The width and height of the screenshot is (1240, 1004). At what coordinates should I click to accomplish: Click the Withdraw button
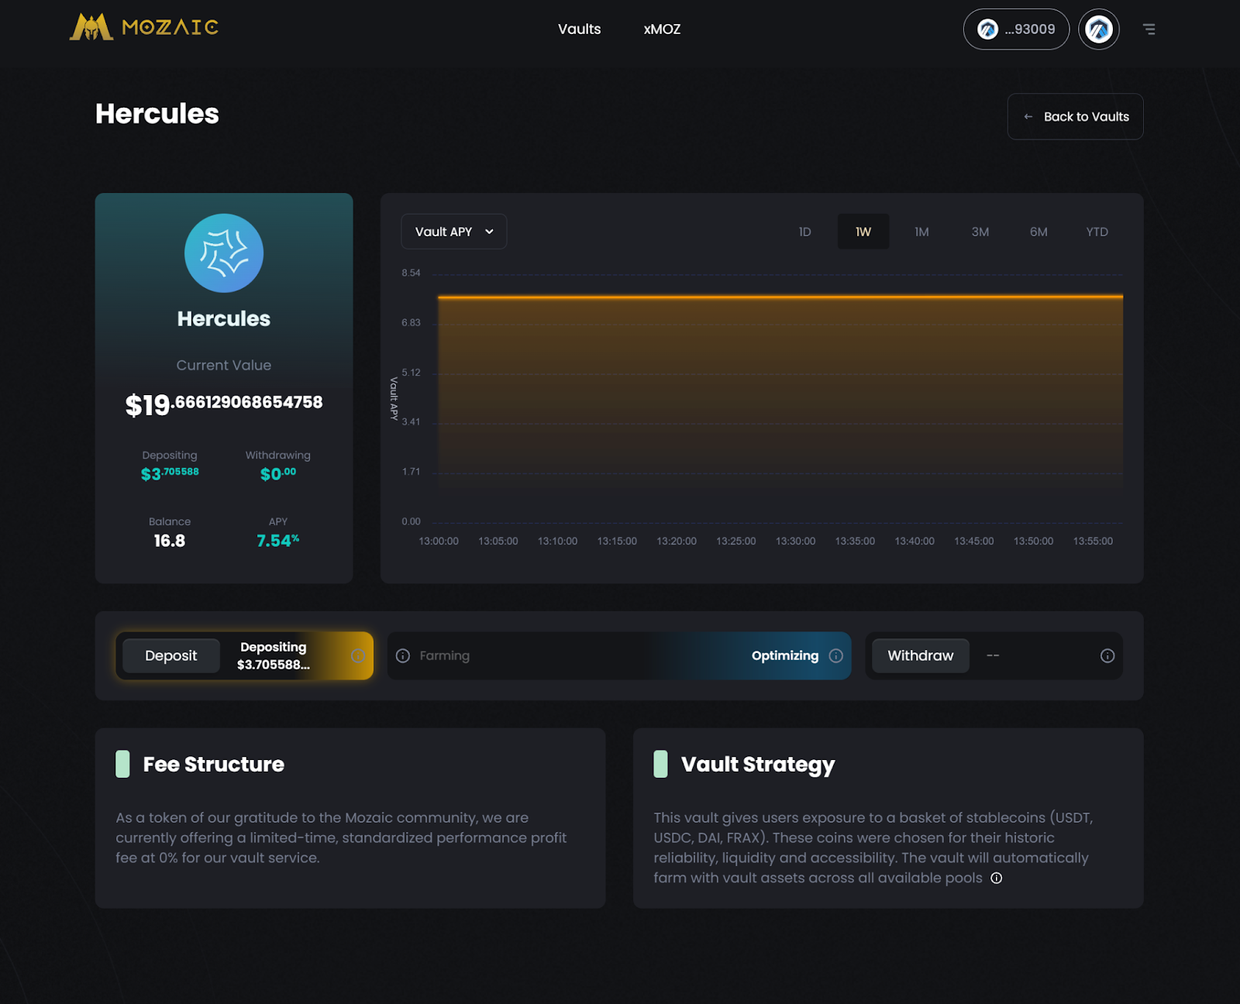tap(921, 656)
